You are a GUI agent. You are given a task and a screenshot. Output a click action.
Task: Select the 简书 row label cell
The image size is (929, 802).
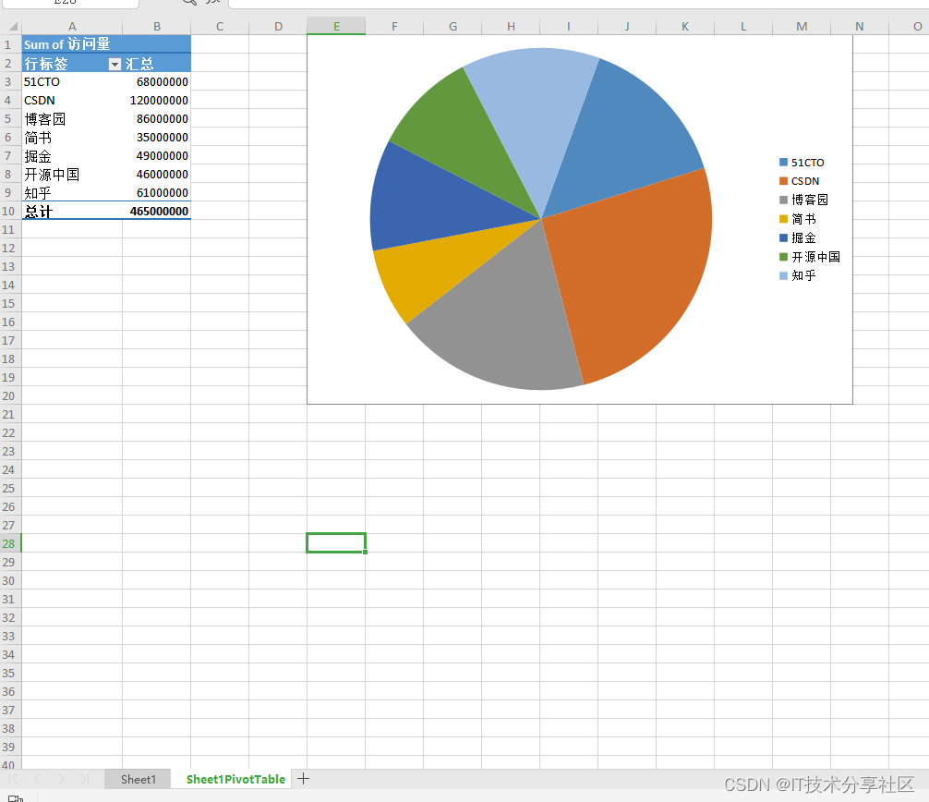[x=72, y=137]
